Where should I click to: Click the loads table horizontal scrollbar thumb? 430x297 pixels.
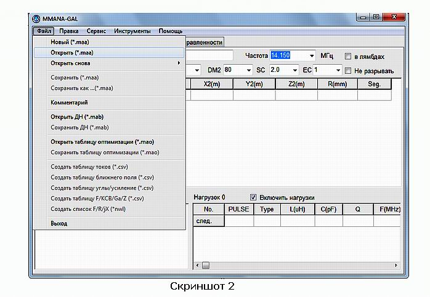pyautogui.click(x=206, y=265)
